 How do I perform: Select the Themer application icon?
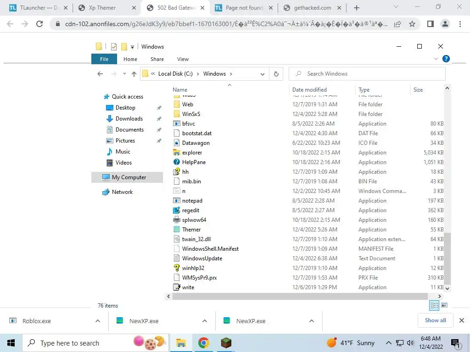tap(177, 229)
